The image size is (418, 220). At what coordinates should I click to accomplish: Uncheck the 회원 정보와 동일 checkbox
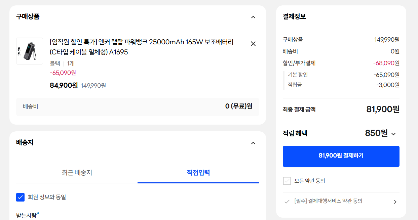tap(21, 197)
